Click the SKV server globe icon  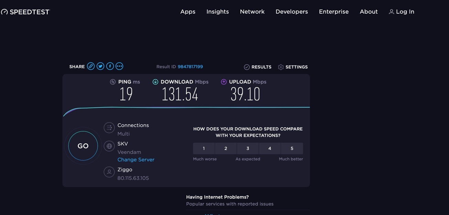[109, 146]
